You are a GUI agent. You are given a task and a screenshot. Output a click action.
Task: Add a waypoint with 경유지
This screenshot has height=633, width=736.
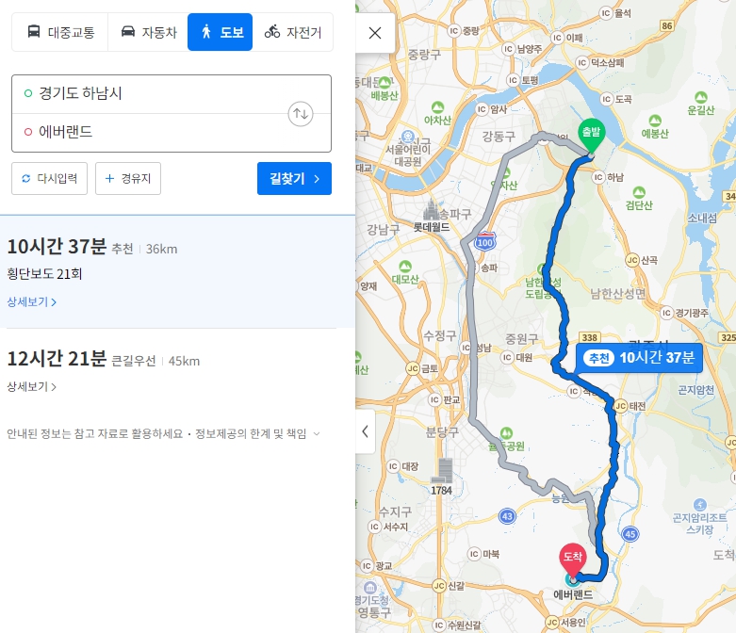point(128,178)
